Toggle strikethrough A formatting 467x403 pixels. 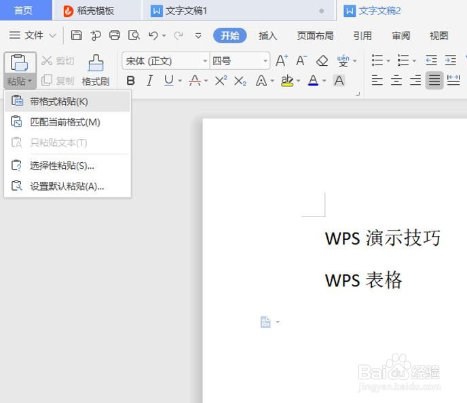[x=195, y=81]
